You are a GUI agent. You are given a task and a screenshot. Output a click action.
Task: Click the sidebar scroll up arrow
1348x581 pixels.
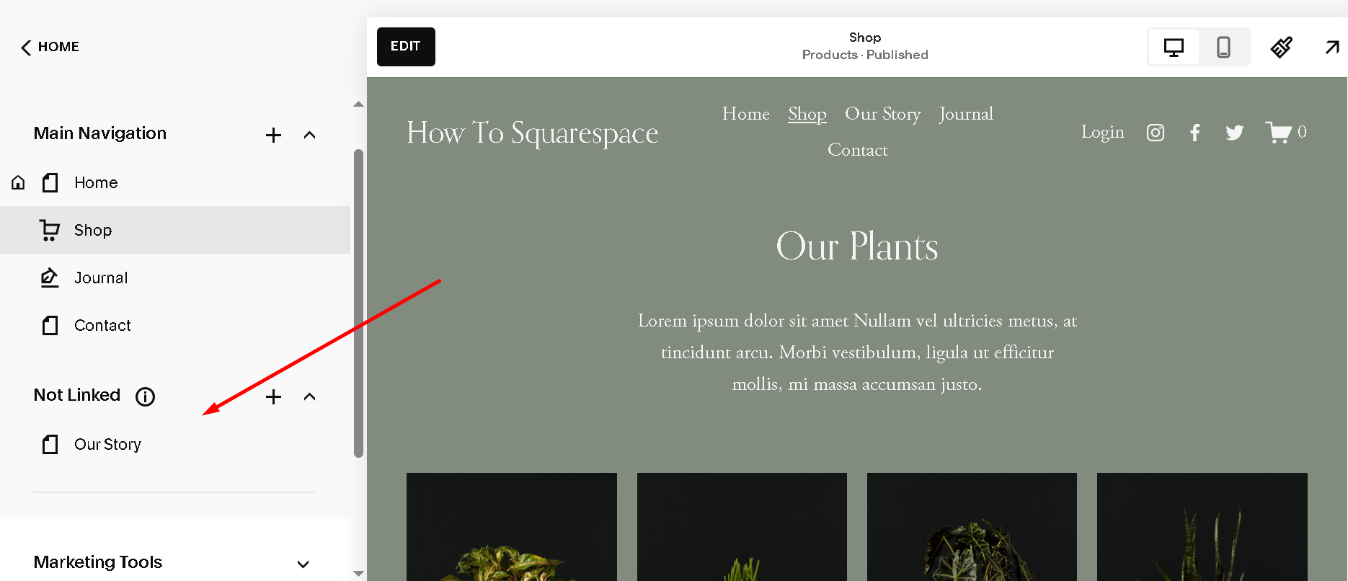(358, 105)
